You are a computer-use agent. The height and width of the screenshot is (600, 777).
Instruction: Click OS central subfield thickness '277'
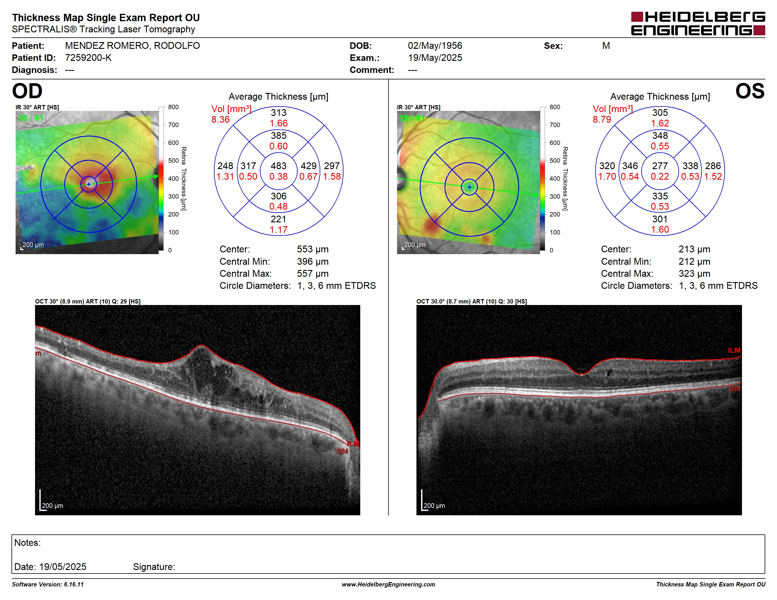point(660,166)
